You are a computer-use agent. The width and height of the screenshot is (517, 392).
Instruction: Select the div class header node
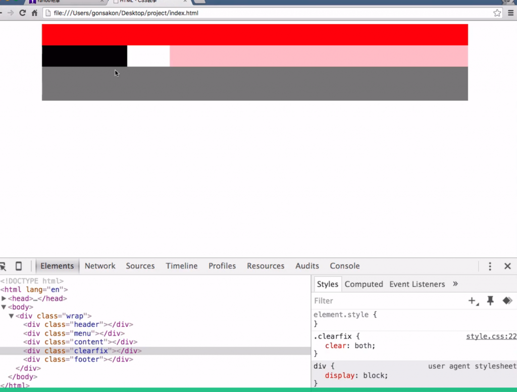click(78, 324)
